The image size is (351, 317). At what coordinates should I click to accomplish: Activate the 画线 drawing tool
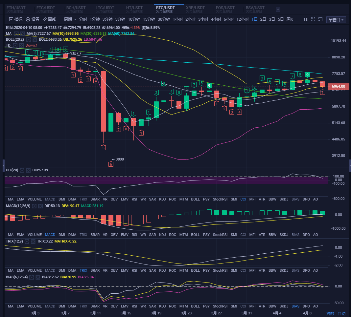(x=49, y=19)
